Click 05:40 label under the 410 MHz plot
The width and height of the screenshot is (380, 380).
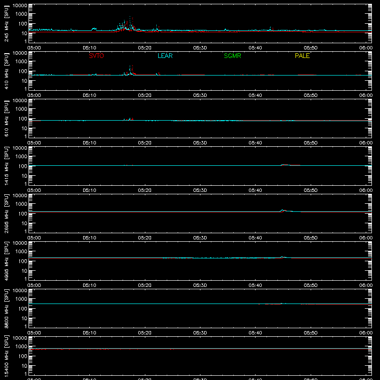point(255,95)
